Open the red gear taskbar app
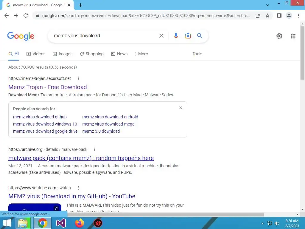This screenshot has width=305, height=229. pos(98,223)
